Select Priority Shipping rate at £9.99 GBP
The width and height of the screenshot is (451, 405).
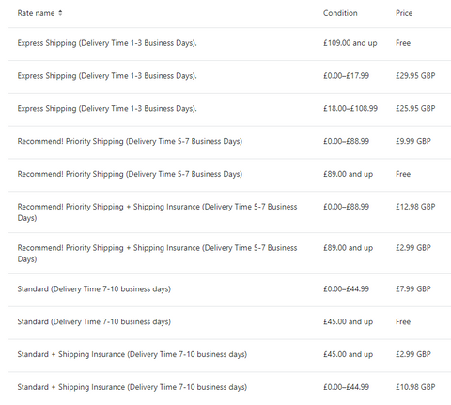(x=229, y=142)
